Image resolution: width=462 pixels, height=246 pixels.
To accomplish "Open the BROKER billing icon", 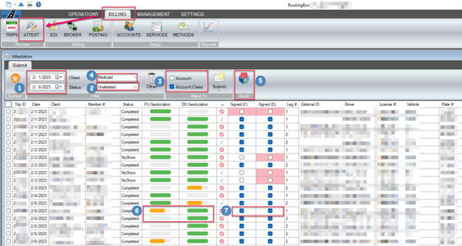I will [x=73, y=29].
